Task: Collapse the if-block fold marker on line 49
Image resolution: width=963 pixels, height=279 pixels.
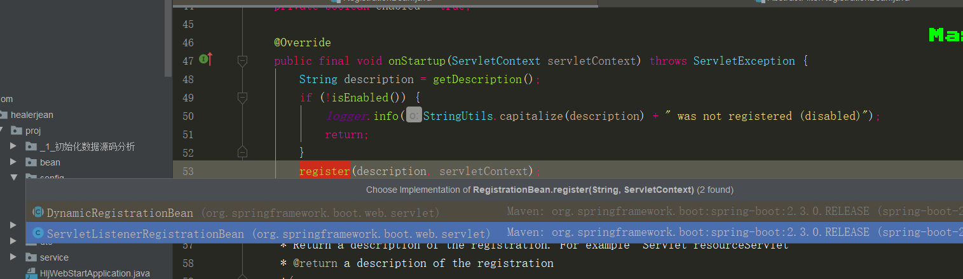Action: tap(242, 98)
